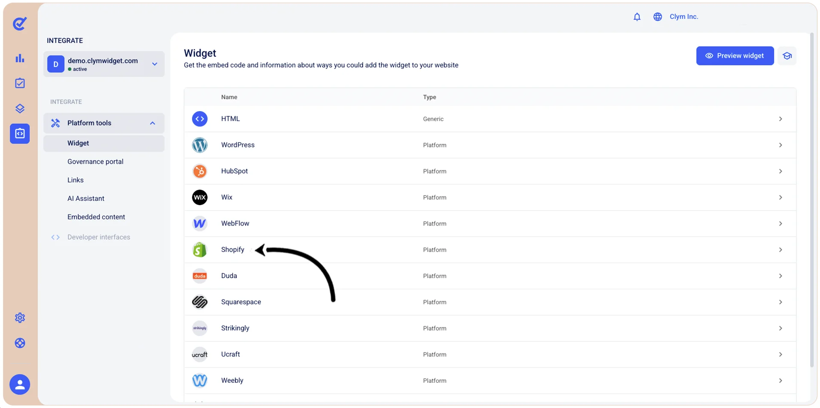The height and width of the screenshot is (408, 820).
Task: Open the bar chart analytics sidebar icon
Action: pos(20,58)
